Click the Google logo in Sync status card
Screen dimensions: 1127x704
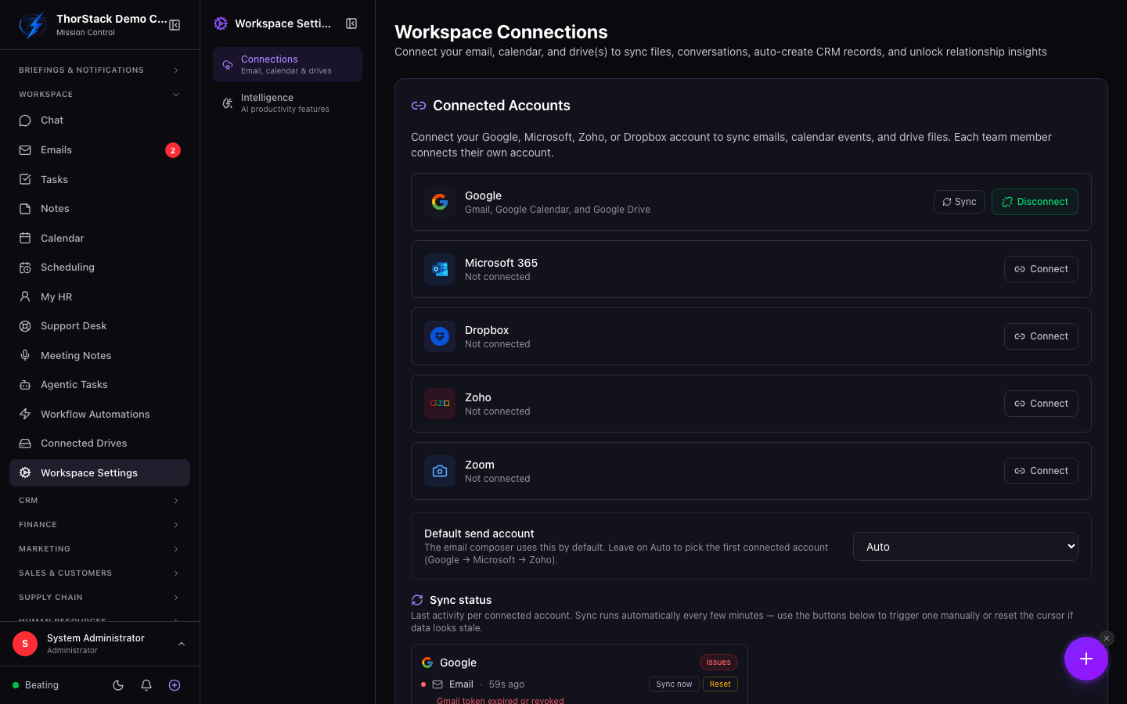427,663
